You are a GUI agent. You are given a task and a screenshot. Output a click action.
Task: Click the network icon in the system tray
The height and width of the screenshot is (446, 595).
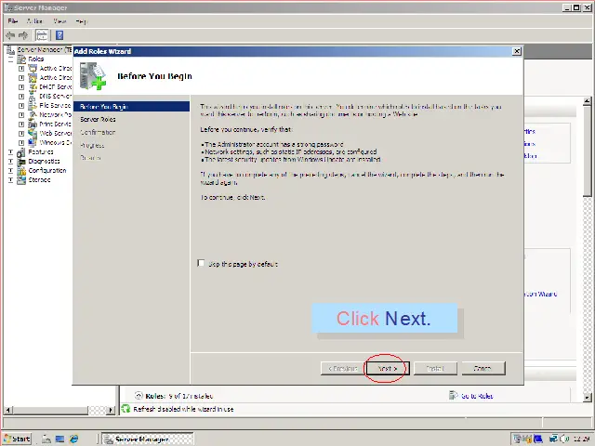tap(554, 439)
